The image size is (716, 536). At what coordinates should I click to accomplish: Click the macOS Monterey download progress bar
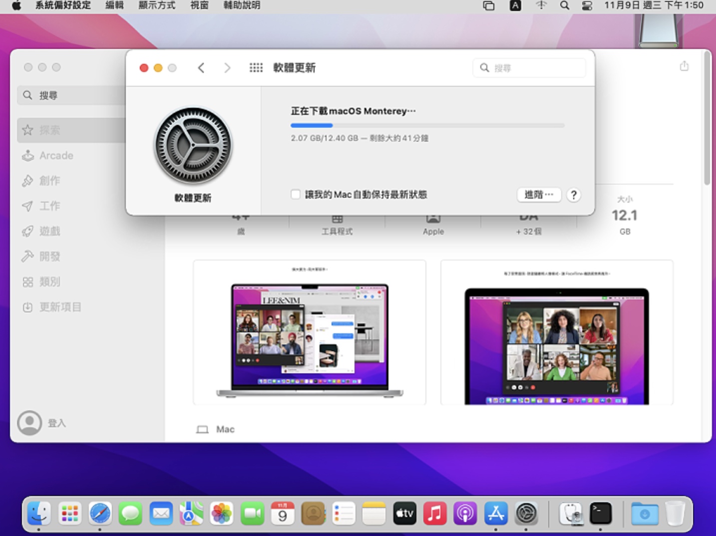tap(427, 125)
